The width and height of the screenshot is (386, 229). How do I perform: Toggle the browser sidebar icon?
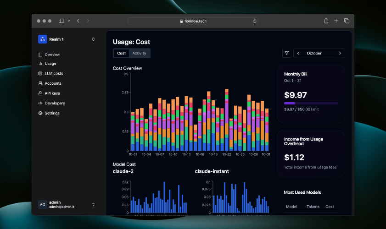tap(62, 21)
